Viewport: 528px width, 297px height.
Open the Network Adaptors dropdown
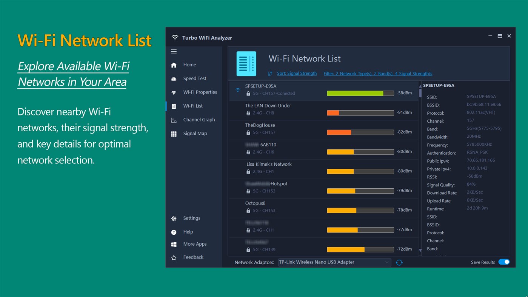pos(334,262)
